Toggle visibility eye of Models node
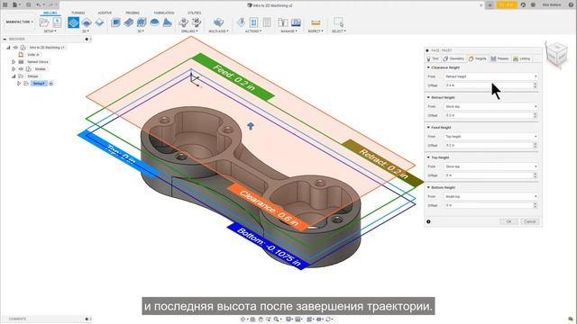This screenshot has height=324, width=577. click(x=21, y=69)
